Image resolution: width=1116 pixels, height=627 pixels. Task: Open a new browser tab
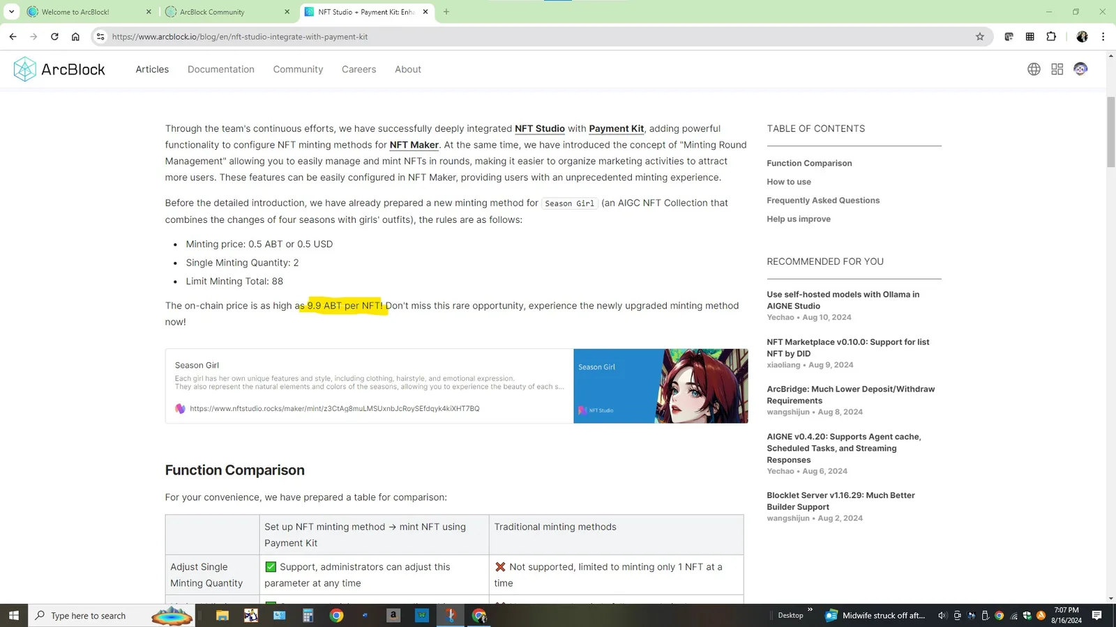pos(446,12)
